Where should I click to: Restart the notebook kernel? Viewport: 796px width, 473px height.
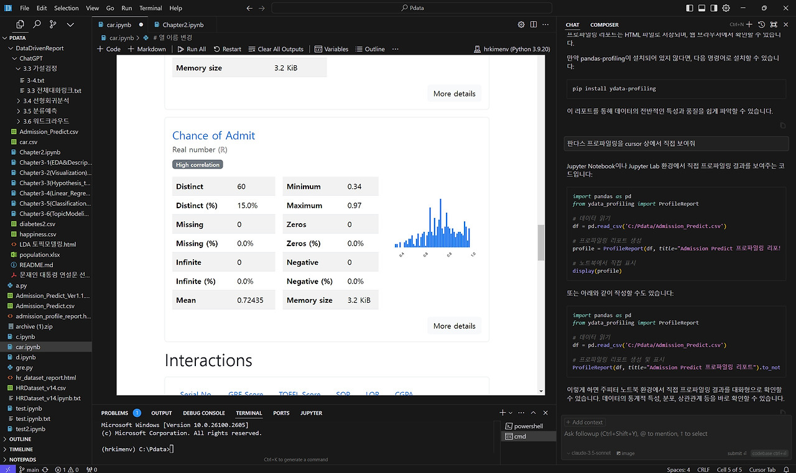[x=226, y=49]
